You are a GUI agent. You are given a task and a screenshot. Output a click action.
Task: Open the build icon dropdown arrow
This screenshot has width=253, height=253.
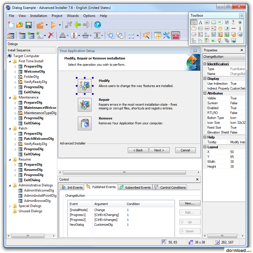[47, 25]
